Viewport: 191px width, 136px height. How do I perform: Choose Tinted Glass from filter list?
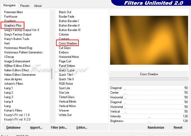click(66, 97)
